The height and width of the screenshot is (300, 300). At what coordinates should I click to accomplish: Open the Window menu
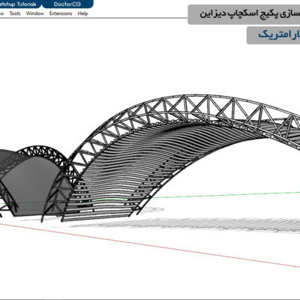(34, 13)
